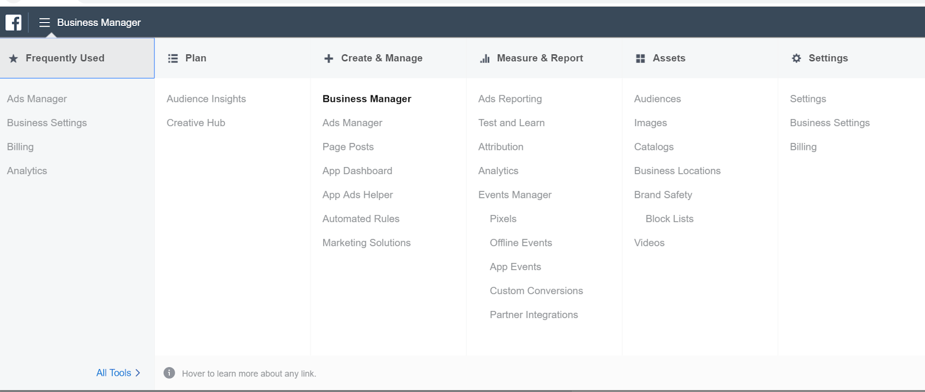Screen dimensions: 925x392
Task: Open App Dashboard
Action: click(357, 171)
